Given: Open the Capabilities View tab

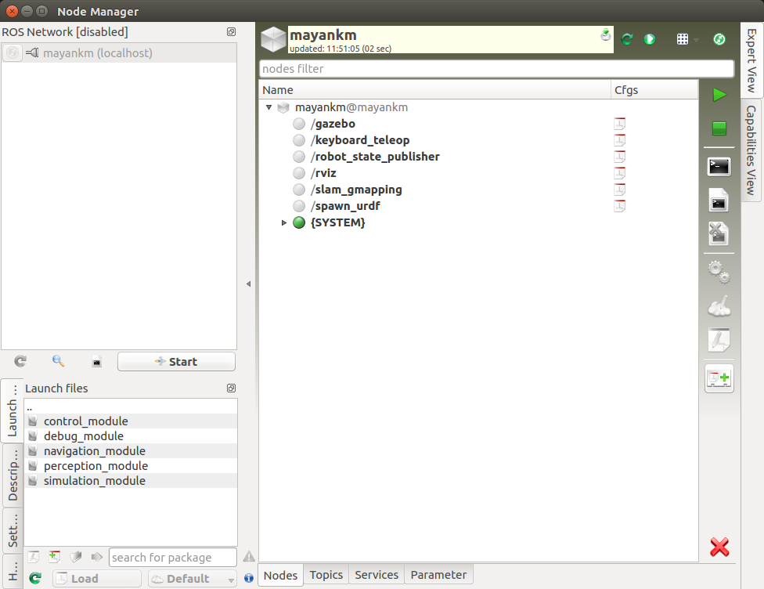Looking at the screenshot, I should pyautogui.click(x=751, y=149).
